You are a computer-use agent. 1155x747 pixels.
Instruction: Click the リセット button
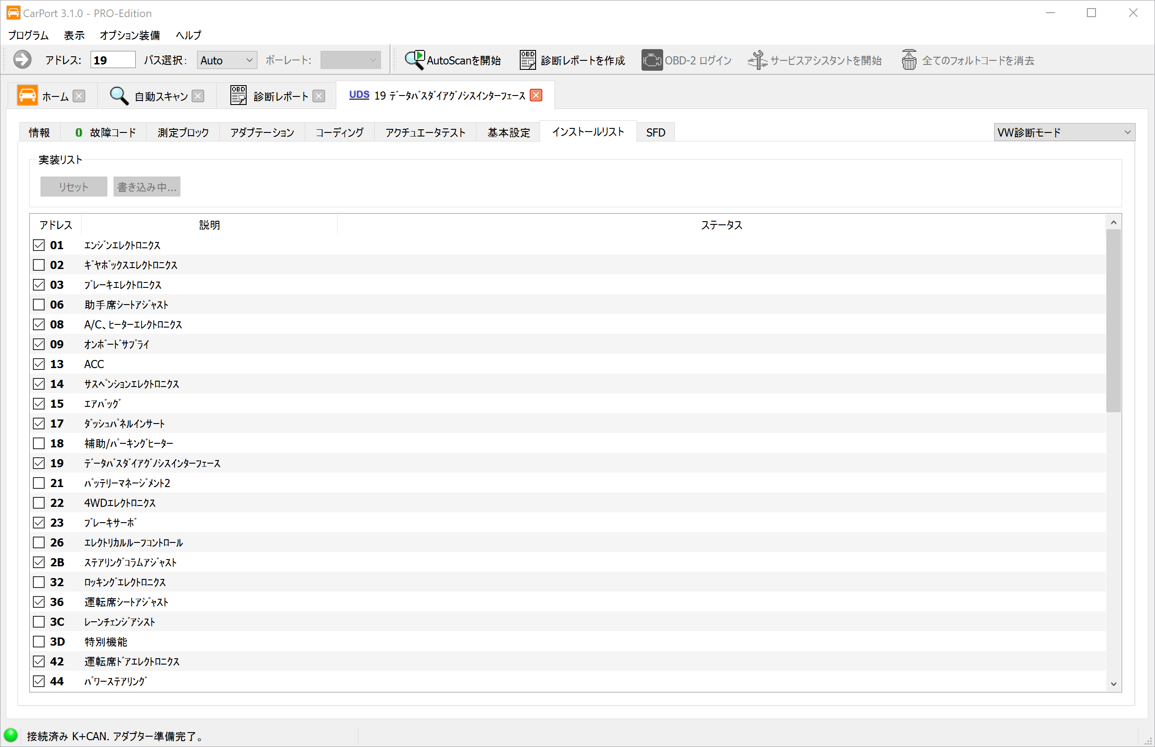[73, 187]
